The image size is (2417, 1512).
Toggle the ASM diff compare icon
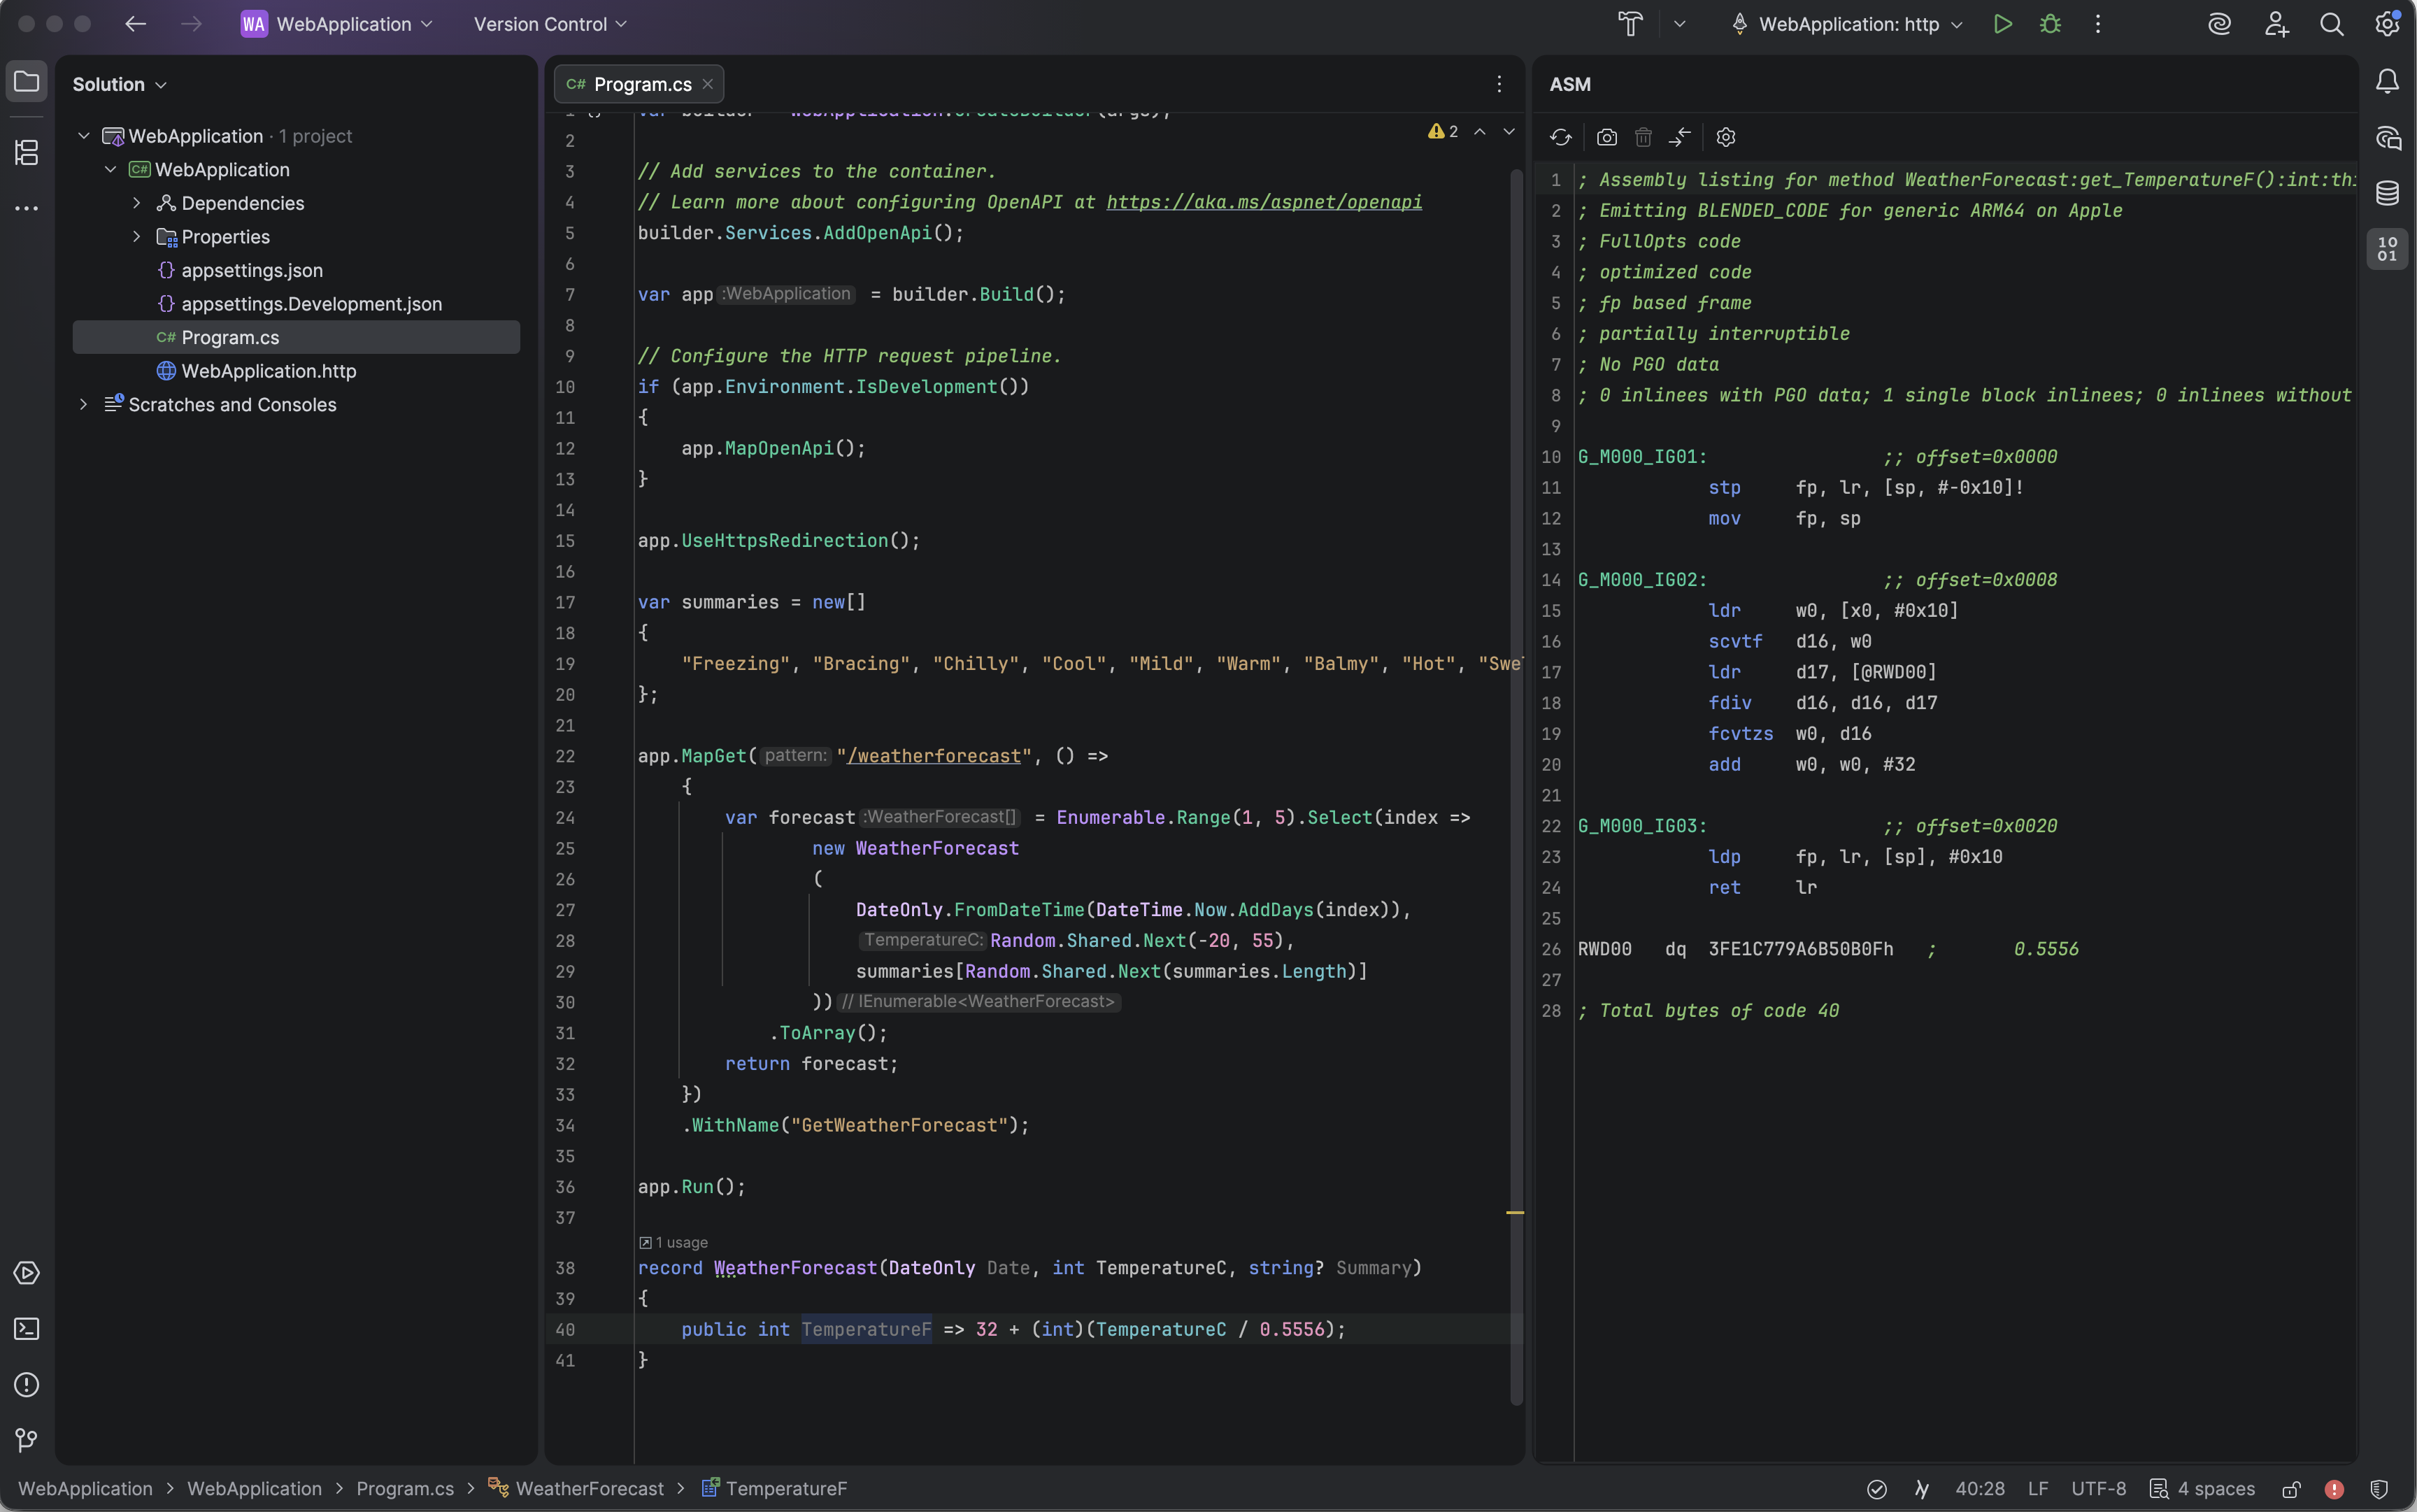pos(1680,137)
